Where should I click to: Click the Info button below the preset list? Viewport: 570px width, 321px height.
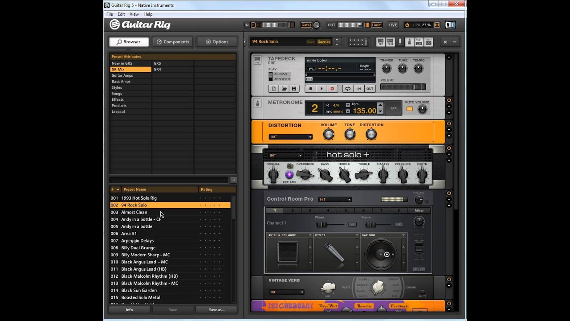[129, 310]
